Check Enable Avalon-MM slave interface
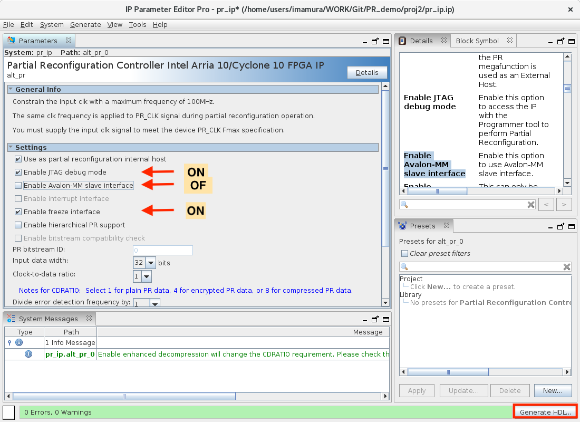 [18, 186]
